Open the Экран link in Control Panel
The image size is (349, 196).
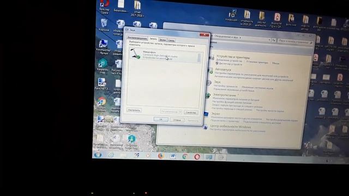pyautogui.click(x=215, y=114)
